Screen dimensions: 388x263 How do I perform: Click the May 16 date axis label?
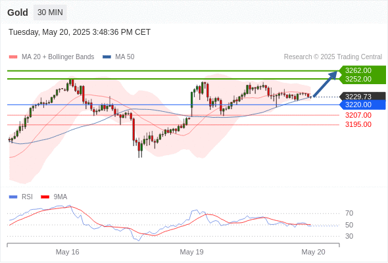click(67, 252)
